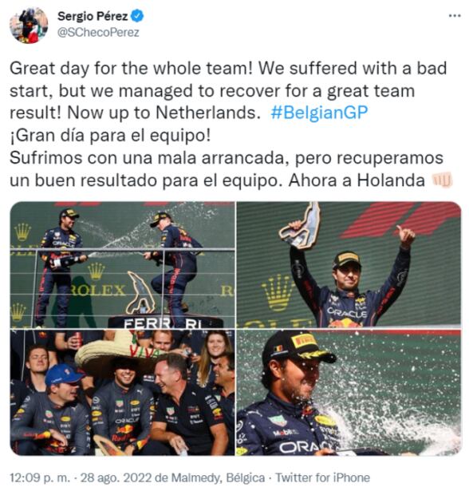Click the 12:09 p. m. timestamp

(40, 477)
